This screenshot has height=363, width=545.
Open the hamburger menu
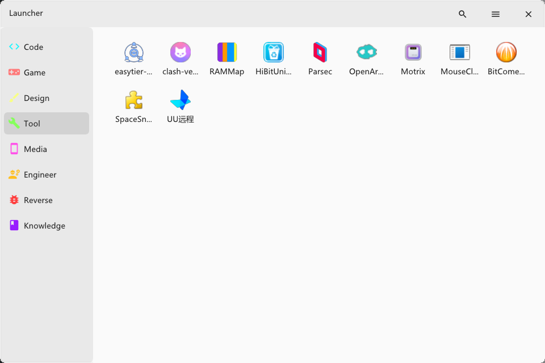coord(496,14)
